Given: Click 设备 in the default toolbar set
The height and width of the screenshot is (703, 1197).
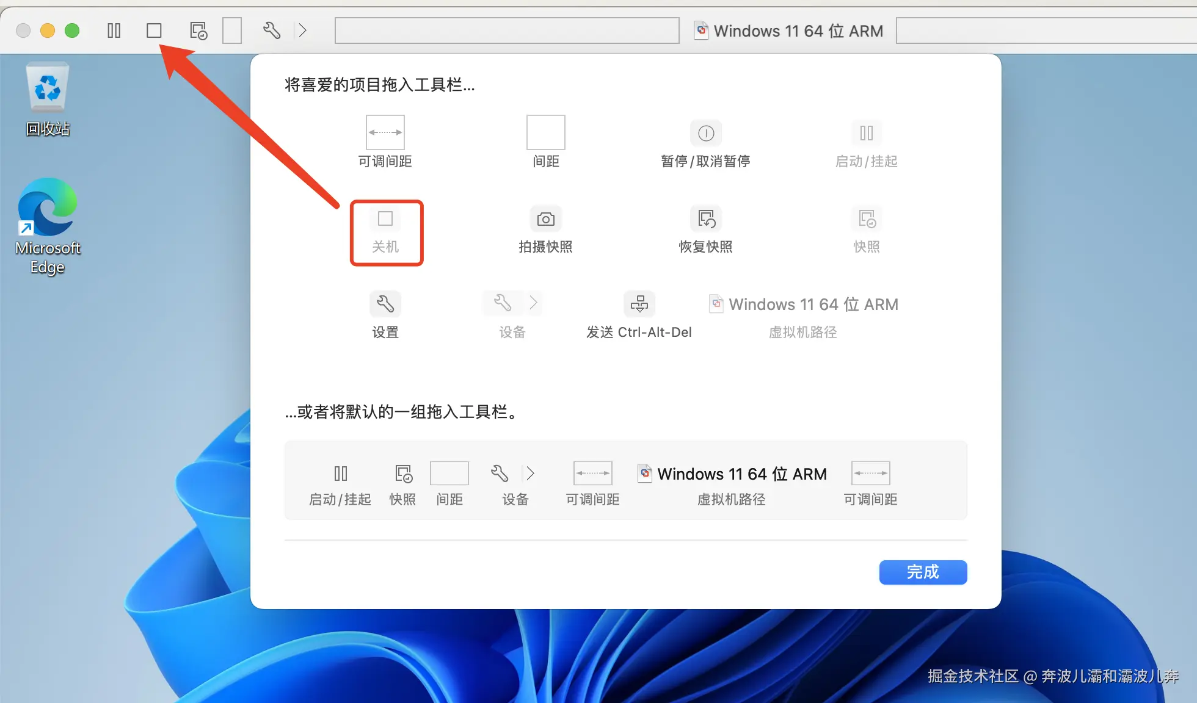Looking at the screenshot, I should pyautogui.click(x=515, y=485).
